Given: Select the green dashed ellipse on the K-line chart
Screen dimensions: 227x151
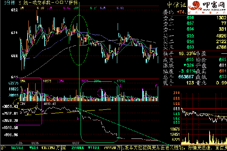Looking at the screenshot, I should pyautogui.click(x=79, y=40).
